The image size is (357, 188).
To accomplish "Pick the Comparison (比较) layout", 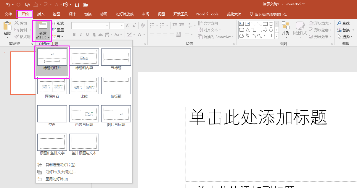I will point(84,88).
